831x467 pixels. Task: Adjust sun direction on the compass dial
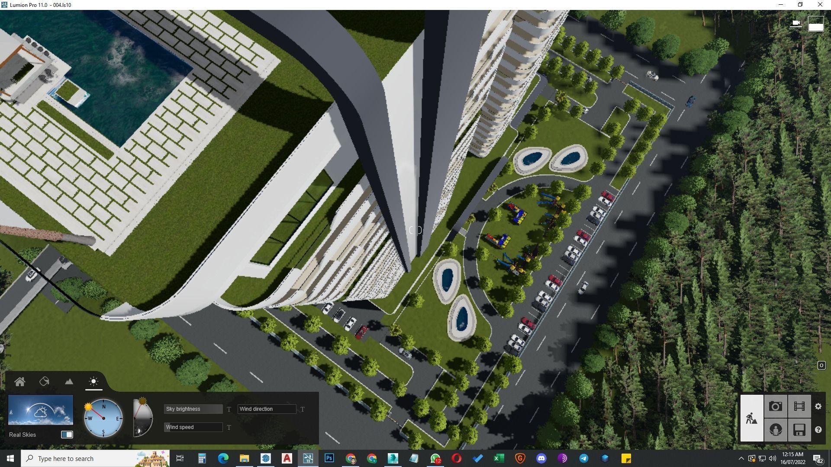(x=103, y=418)
